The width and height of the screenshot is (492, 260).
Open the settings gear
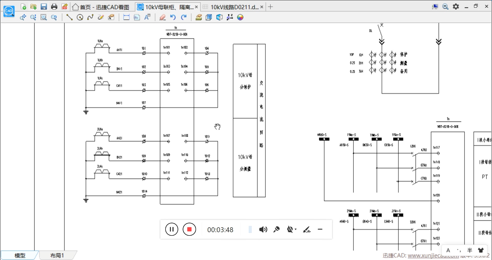pos(456,7)
